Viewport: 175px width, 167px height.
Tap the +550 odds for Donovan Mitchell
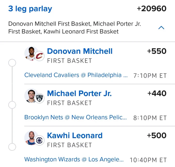pos(157,51)
